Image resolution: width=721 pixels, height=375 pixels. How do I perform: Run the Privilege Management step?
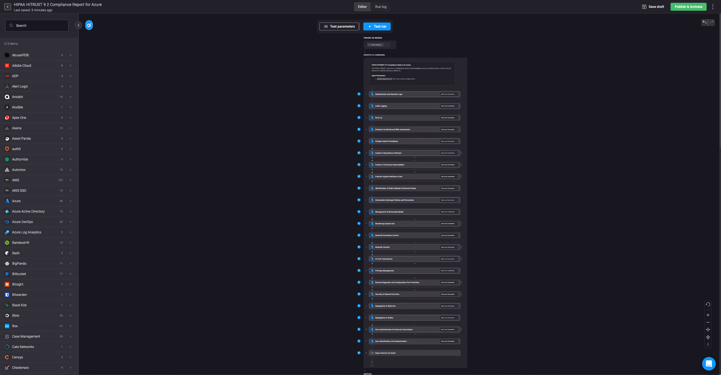click(x=359, y=271)
